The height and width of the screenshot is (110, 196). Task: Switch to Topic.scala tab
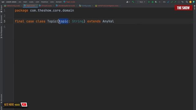(31, 6)
